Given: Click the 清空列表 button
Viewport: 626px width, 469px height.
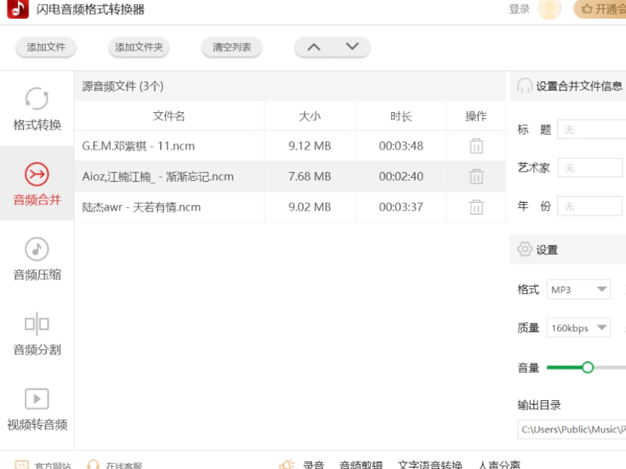Looking at the screenshot, I should (232, 47).
